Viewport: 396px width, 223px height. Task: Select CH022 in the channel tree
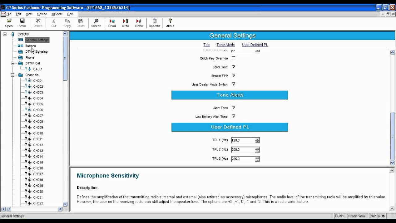point(38,203)
